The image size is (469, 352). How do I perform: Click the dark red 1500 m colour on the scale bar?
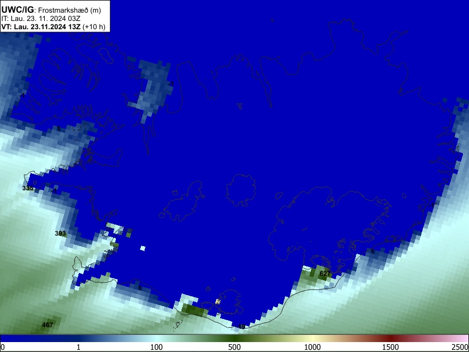[x=391, y=338]
